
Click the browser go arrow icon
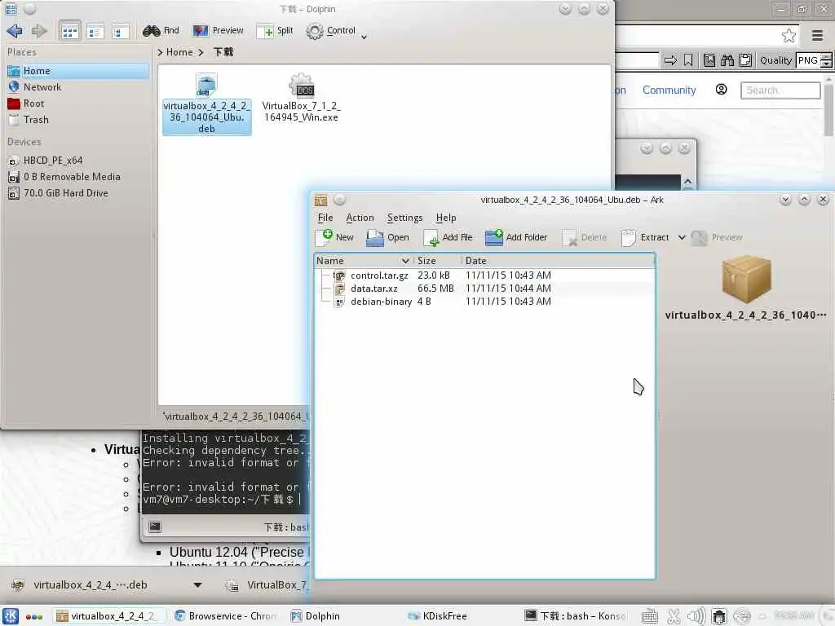(670, 60)
